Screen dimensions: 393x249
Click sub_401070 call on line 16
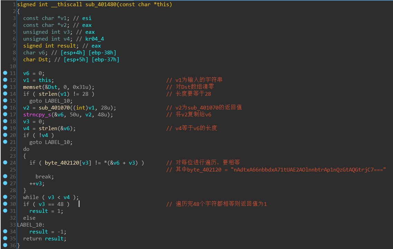pyautogui.click(x=54, y=108)
